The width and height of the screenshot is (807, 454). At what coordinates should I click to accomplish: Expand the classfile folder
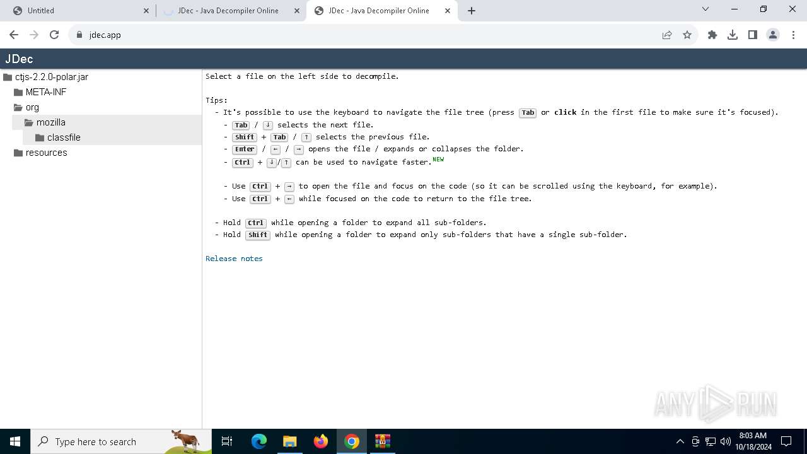click(x=64, y=137)
